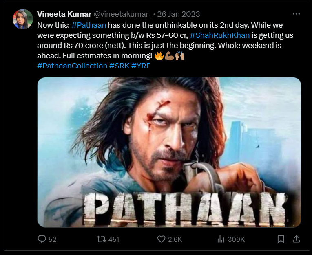Bookmark the tweet using the bookmark icon
Screen dimensions: 312x255
pyautogui.click(x=281, y=239)
